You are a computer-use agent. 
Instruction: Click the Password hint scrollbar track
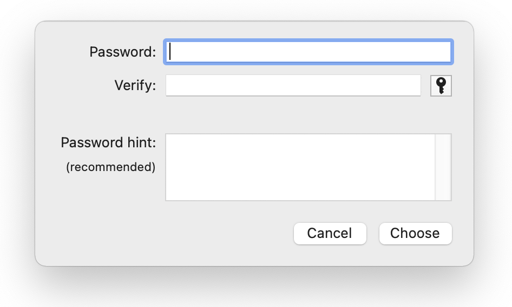click(x=443, y=167)
